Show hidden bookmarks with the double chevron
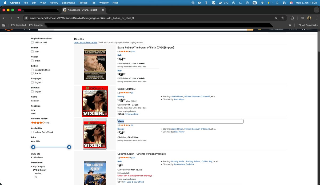Viewport: 320px width, 185px height. [x=290, y=25]
